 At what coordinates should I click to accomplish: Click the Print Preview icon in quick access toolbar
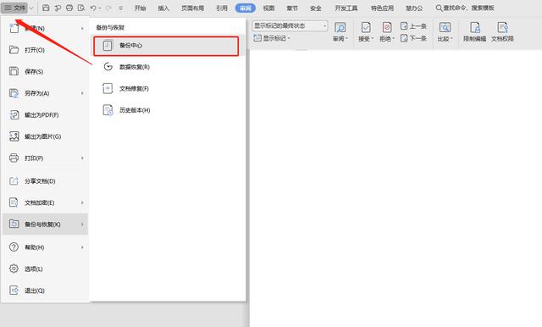pyautogui.click(x=81, y=8)
